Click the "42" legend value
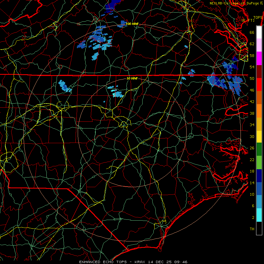This screenshot has height=264, width=264. click(252, 102)
